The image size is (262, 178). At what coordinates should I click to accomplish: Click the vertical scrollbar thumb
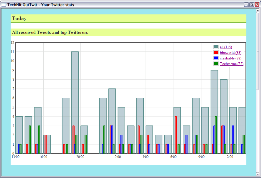(x=258, y=51)
